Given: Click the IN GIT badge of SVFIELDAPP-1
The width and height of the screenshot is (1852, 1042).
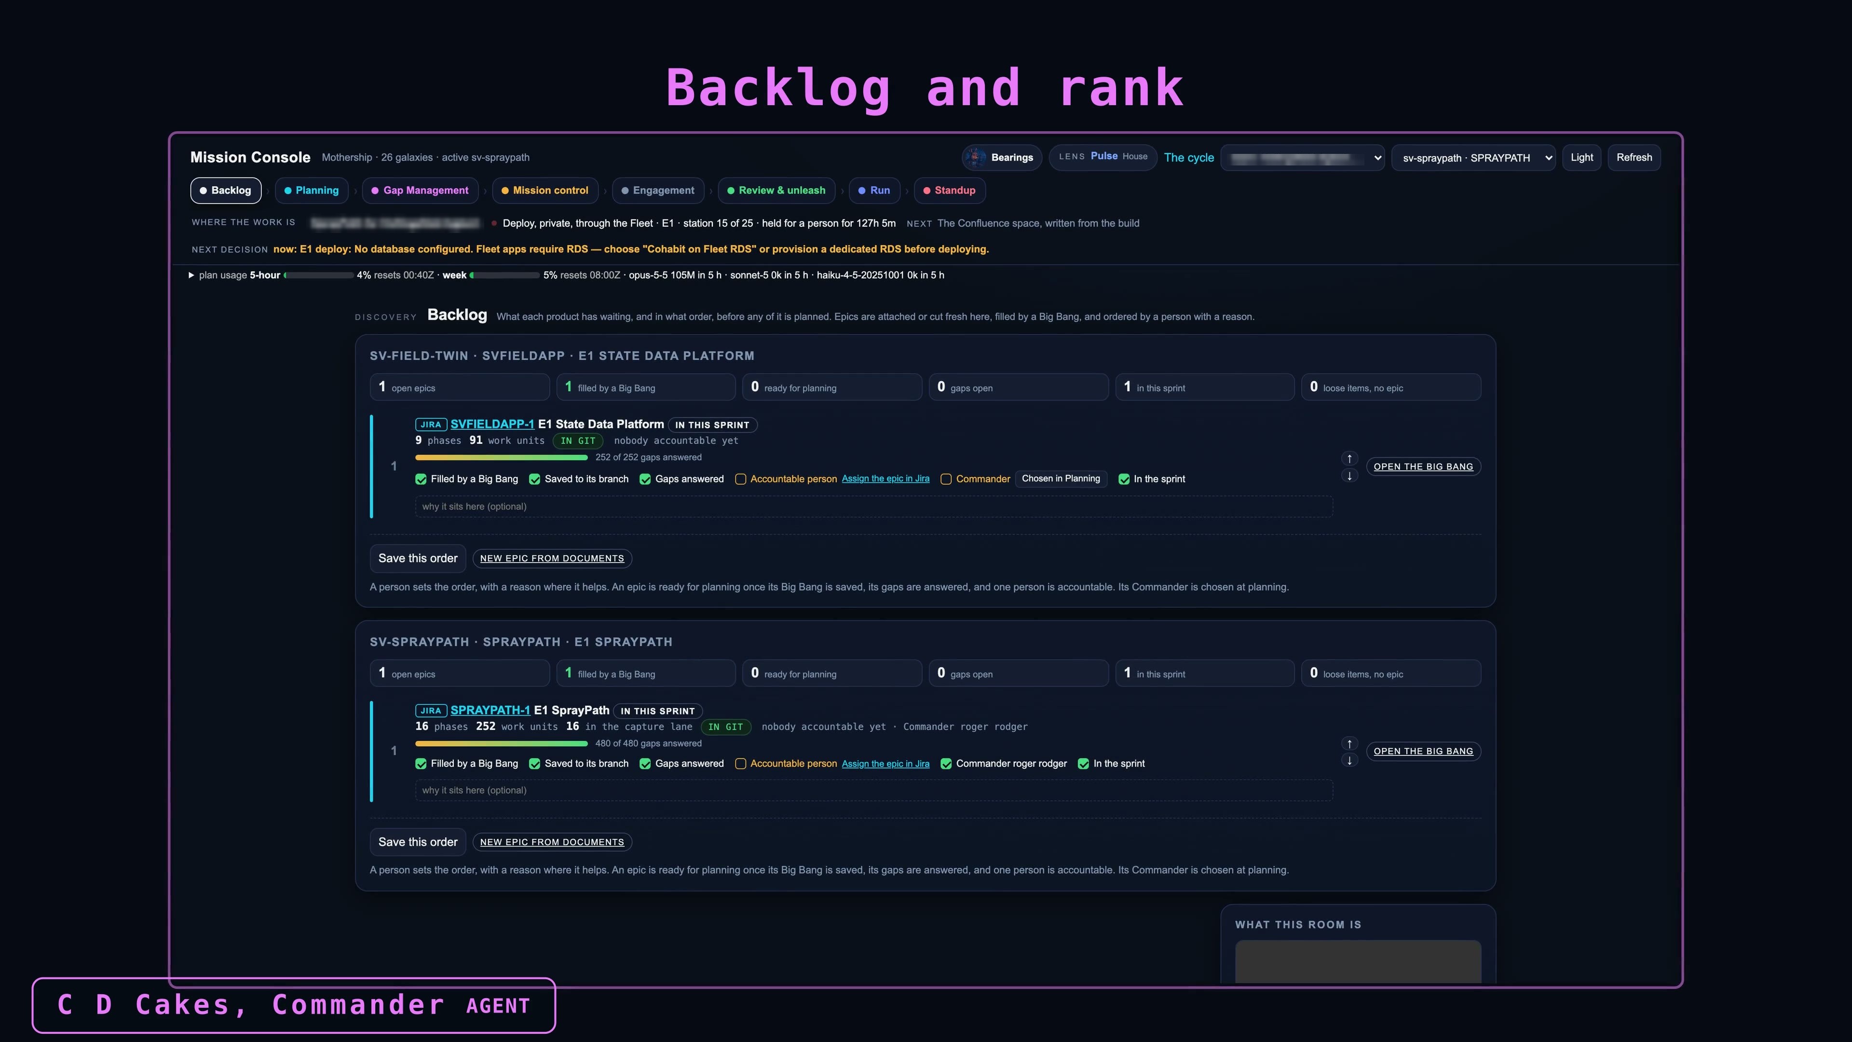Looking at the screenshot, I should click(x=578, y=441).
